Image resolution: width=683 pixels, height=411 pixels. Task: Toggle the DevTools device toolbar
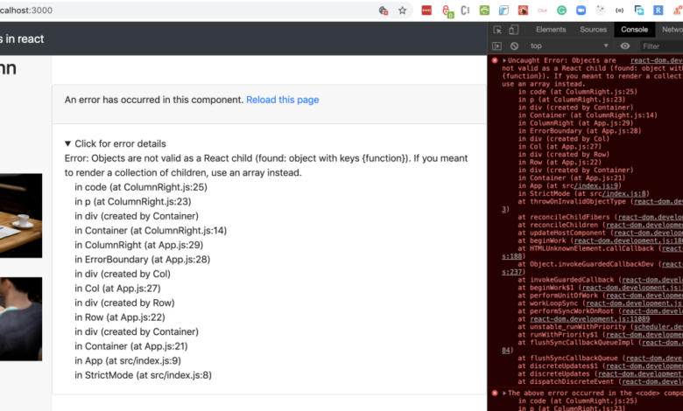click(513, 30)
